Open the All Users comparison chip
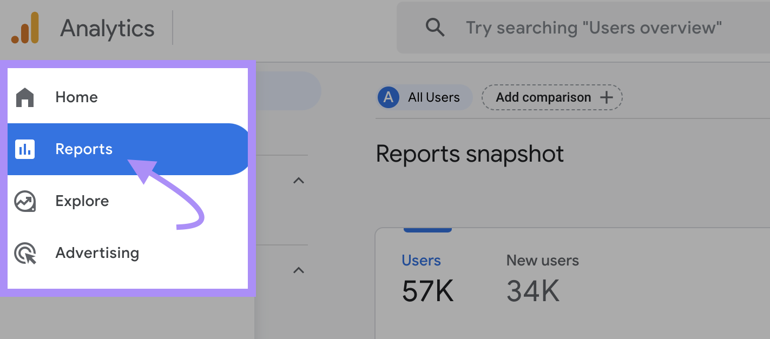 point(424,97)
